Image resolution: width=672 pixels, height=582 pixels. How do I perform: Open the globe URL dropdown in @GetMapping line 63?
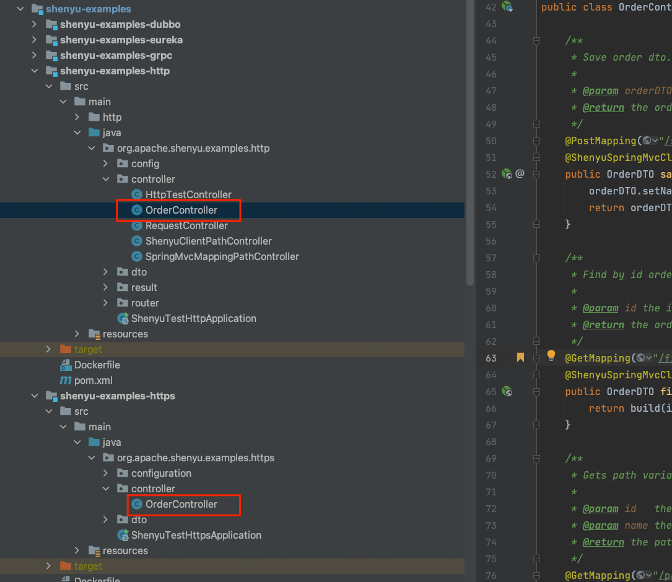click(644, 358)
